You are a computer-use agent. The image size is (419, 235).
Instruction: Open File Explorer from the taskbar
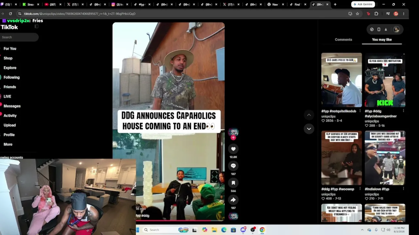point(214,230)
